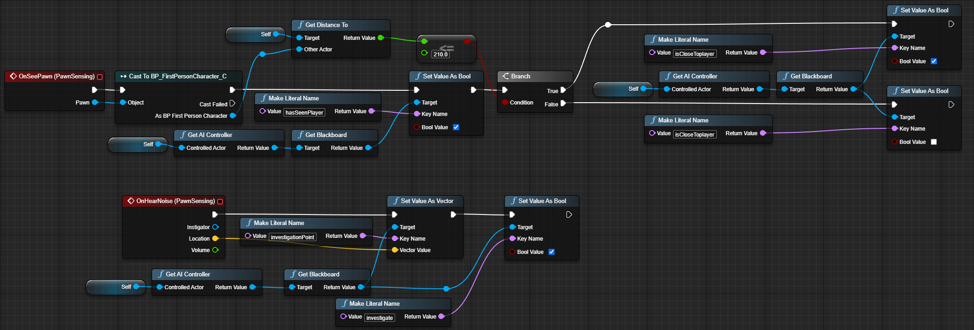This screenshot has height=330, width=974.
Task: Select the Branch node by its title
Action: click(x=521, y=76)
